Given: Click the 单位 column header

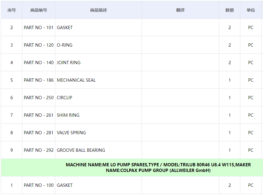Looking at the screenshot, I should tap(251, 10).
